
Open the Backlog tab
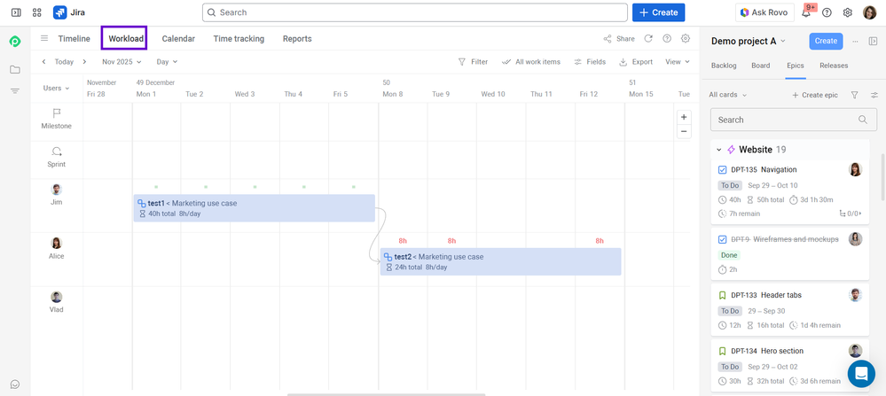click(x=724, y=66)
